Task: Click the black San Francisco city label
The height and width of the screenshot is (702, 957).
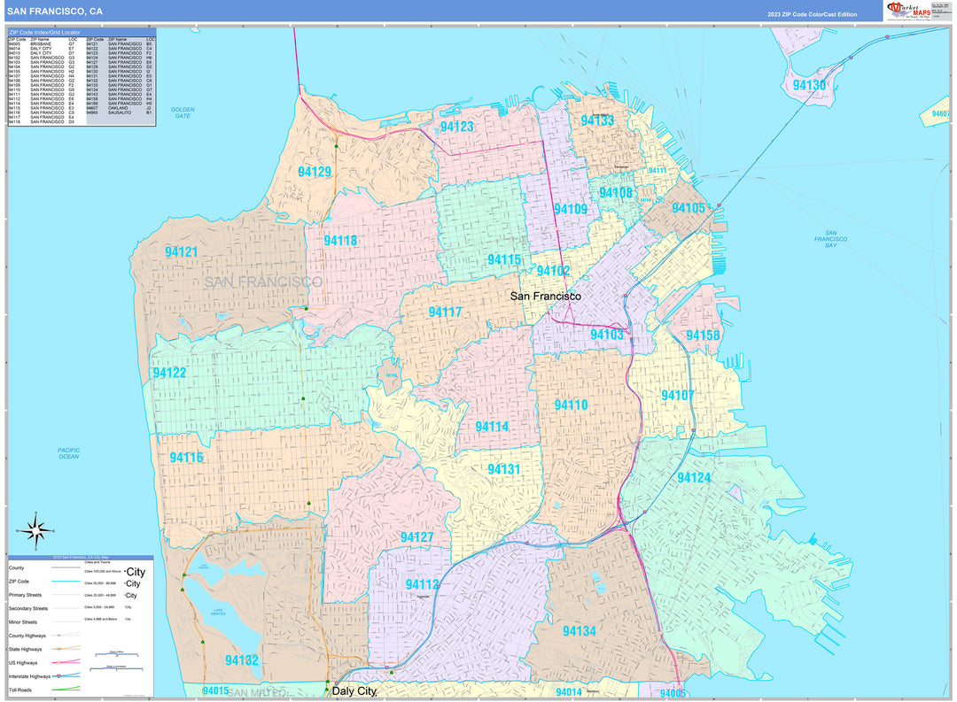Action: [545, 297]
